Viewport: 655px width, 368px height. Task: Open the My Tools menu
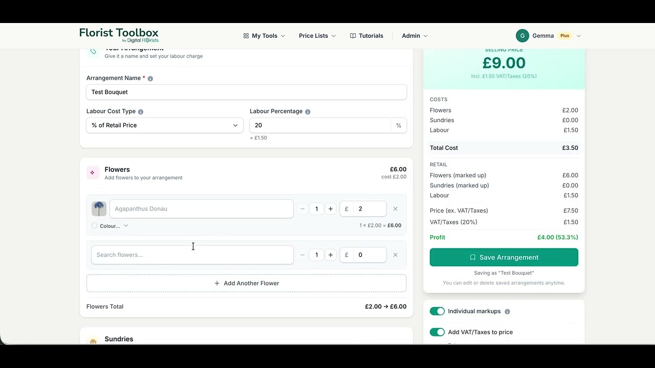[264, 36]
